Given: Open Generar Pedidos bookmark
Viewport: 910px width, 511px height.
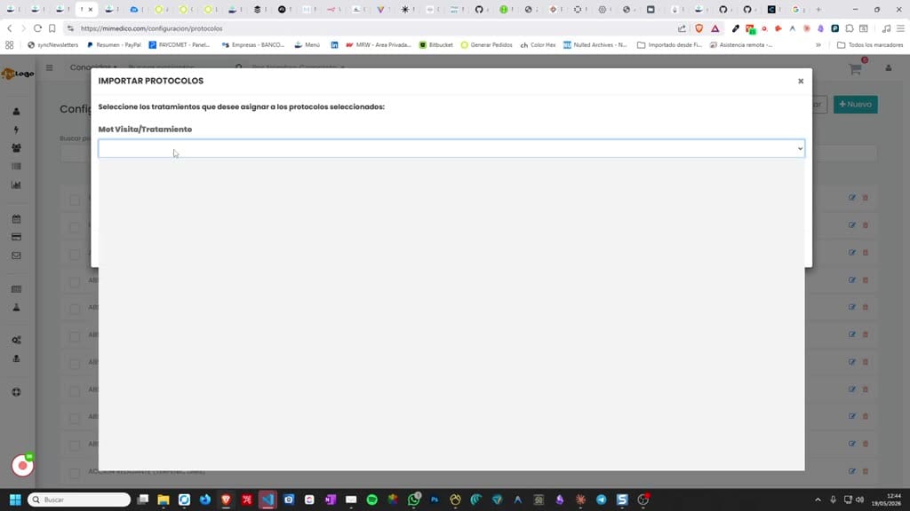Looking at the screenshot, I should click(x=486, y=44).
